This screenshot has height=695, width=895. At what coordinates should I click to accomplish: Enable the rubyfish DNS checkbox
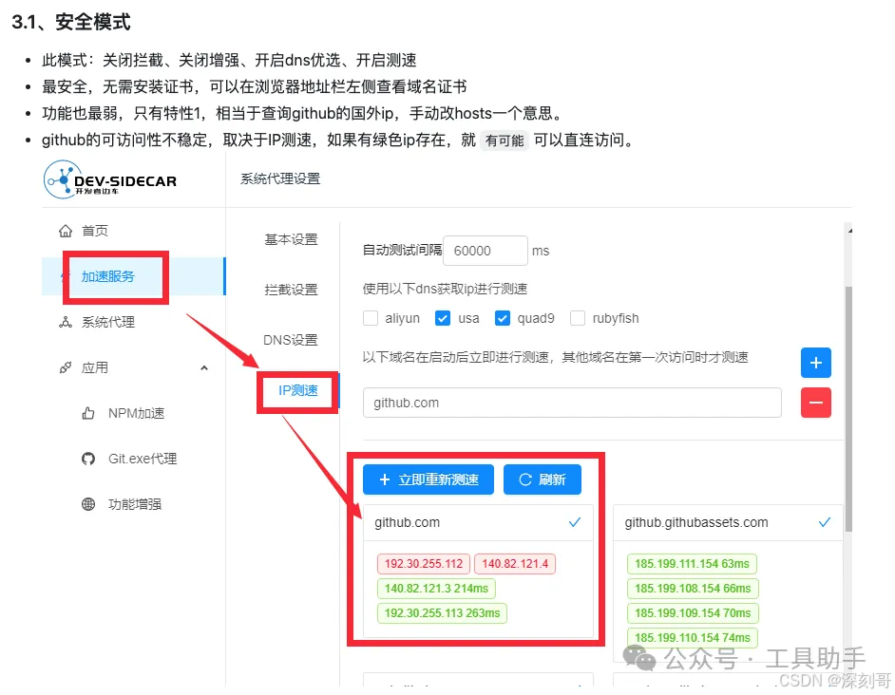[578, 318]
